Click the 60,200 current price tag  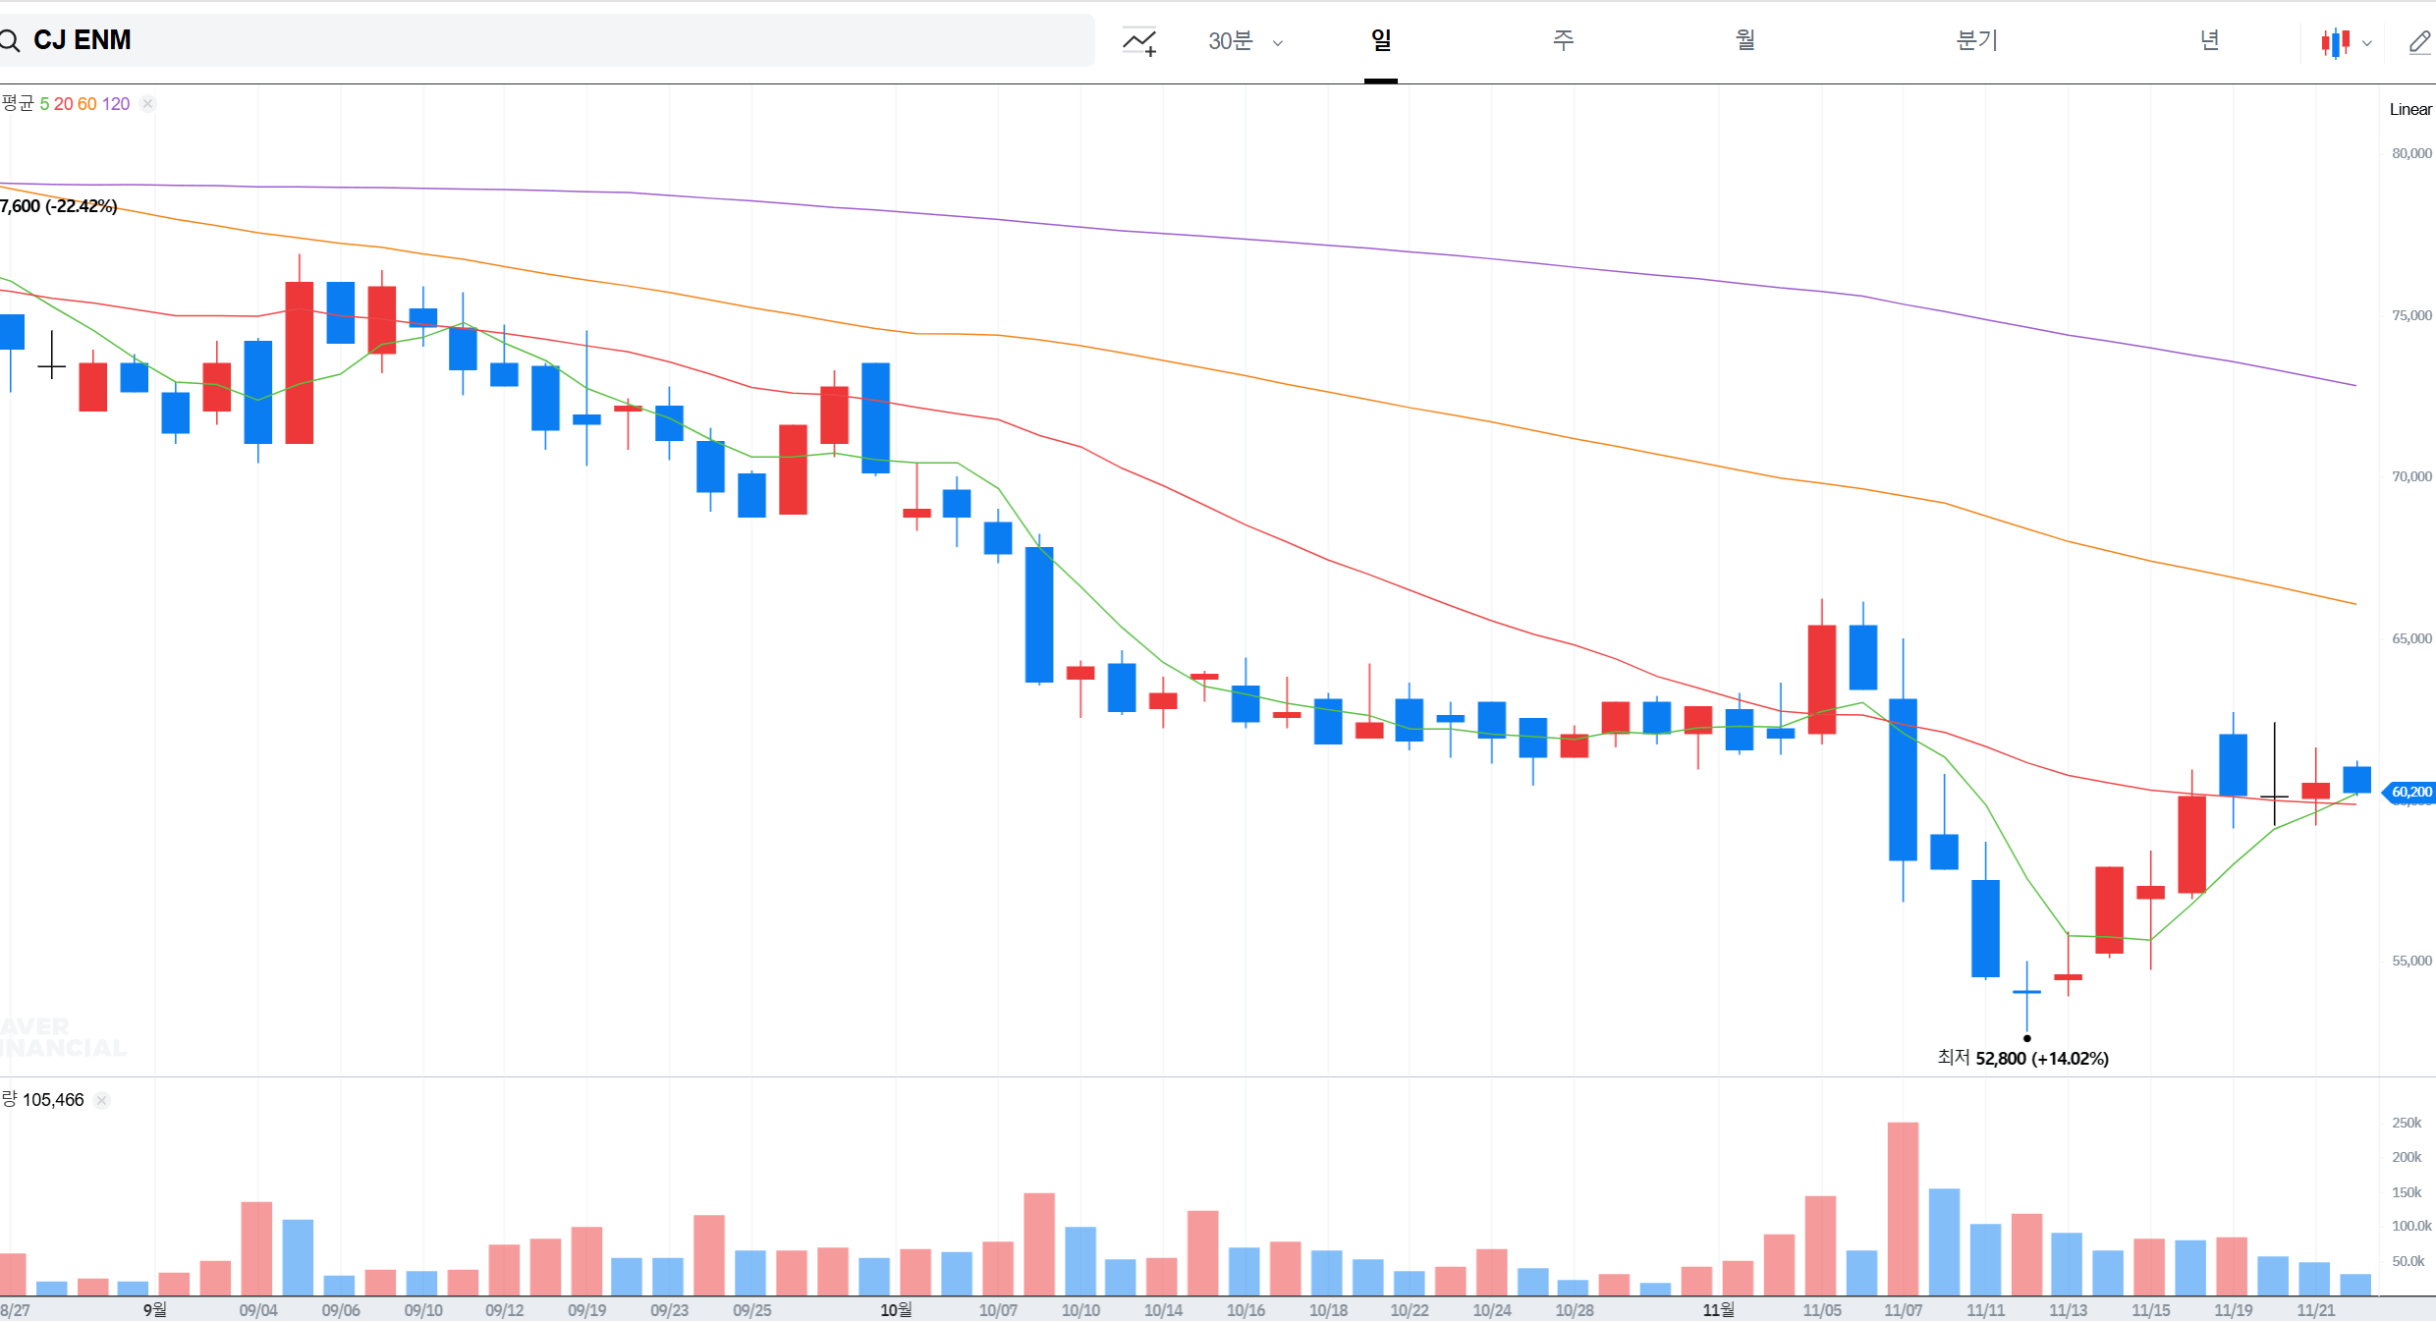tap(2410, 792)
